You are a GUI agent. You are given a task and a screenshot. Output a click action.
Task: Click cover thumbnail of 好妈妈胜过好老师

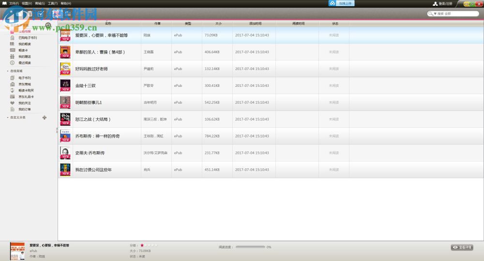65,69
